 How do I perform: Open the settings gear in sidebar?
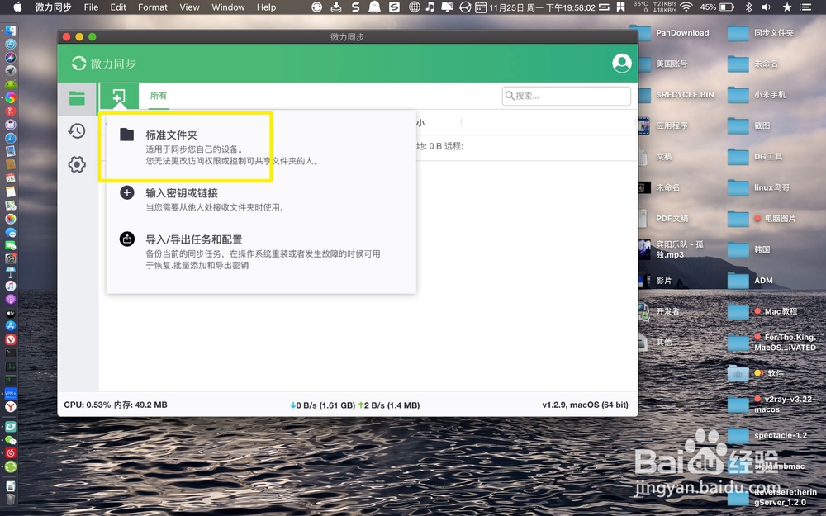click(x=77, y=164)
